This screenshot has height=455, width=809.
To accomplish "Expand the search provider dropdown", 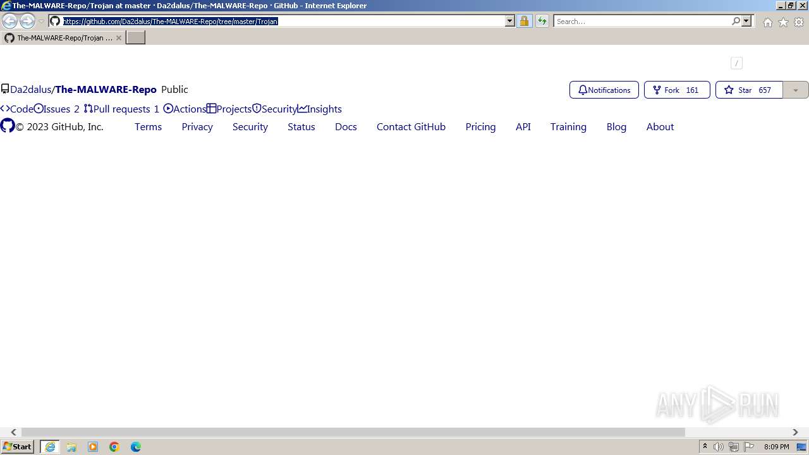I will tap(746, 21).
